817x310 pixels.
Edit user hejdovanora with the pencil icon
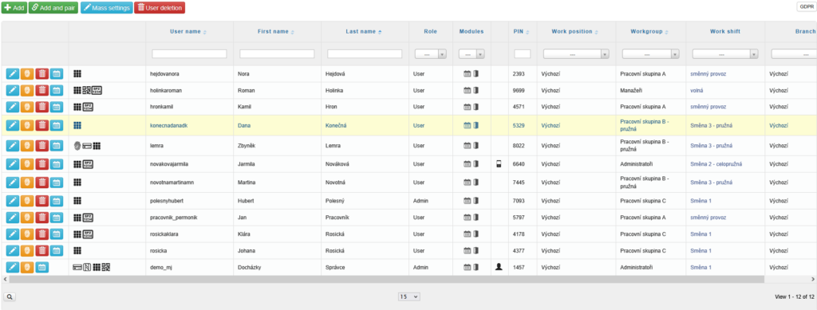point(13,74)
